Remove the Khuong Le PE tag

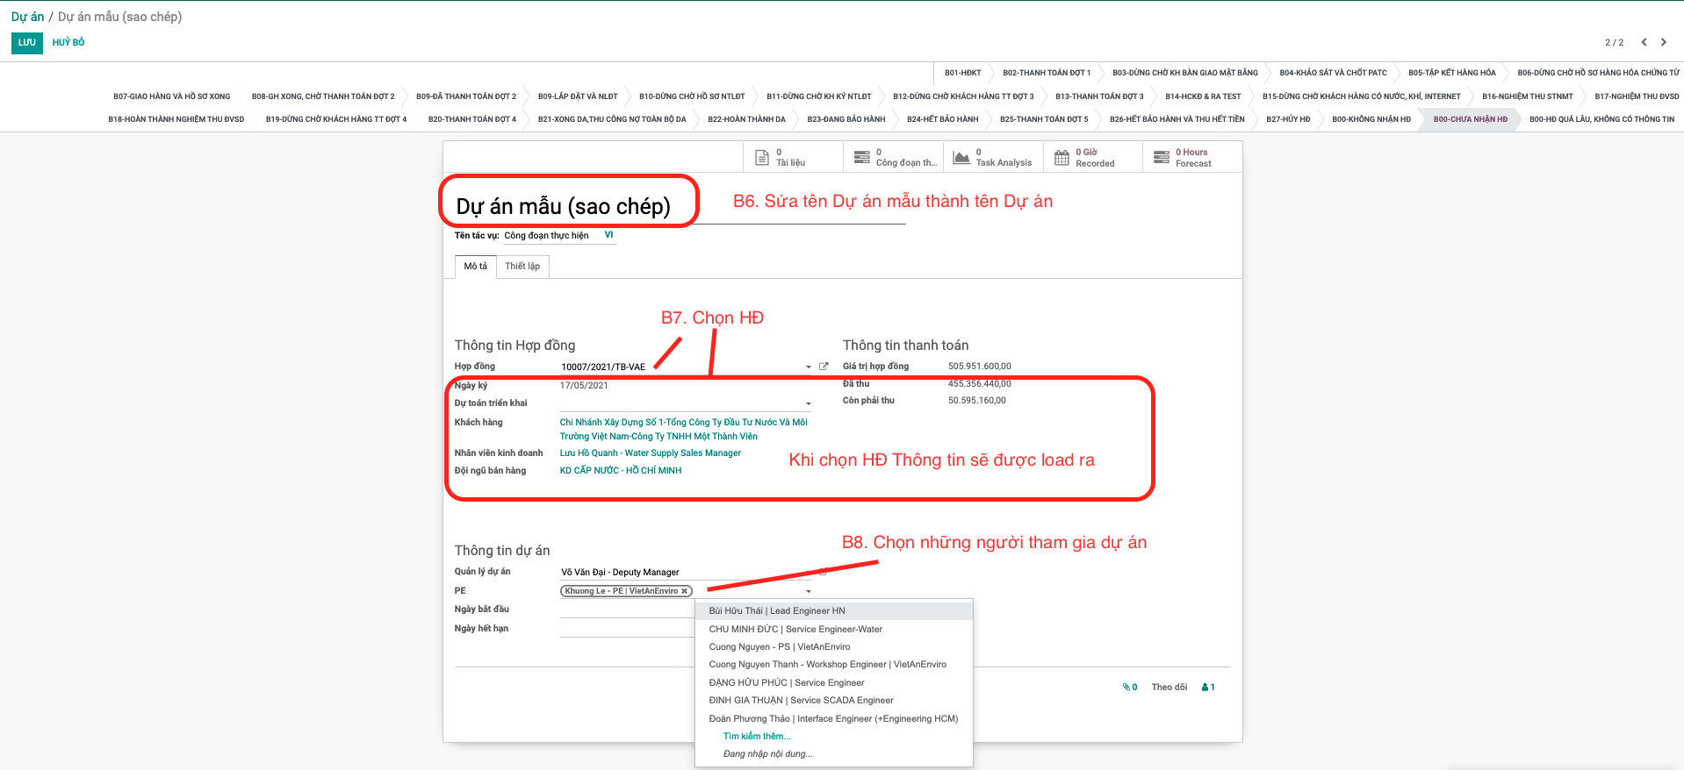coord(685,591)
